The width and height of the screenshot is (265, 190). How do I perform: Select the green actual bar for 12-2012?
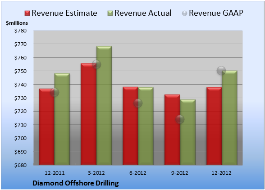229,118
